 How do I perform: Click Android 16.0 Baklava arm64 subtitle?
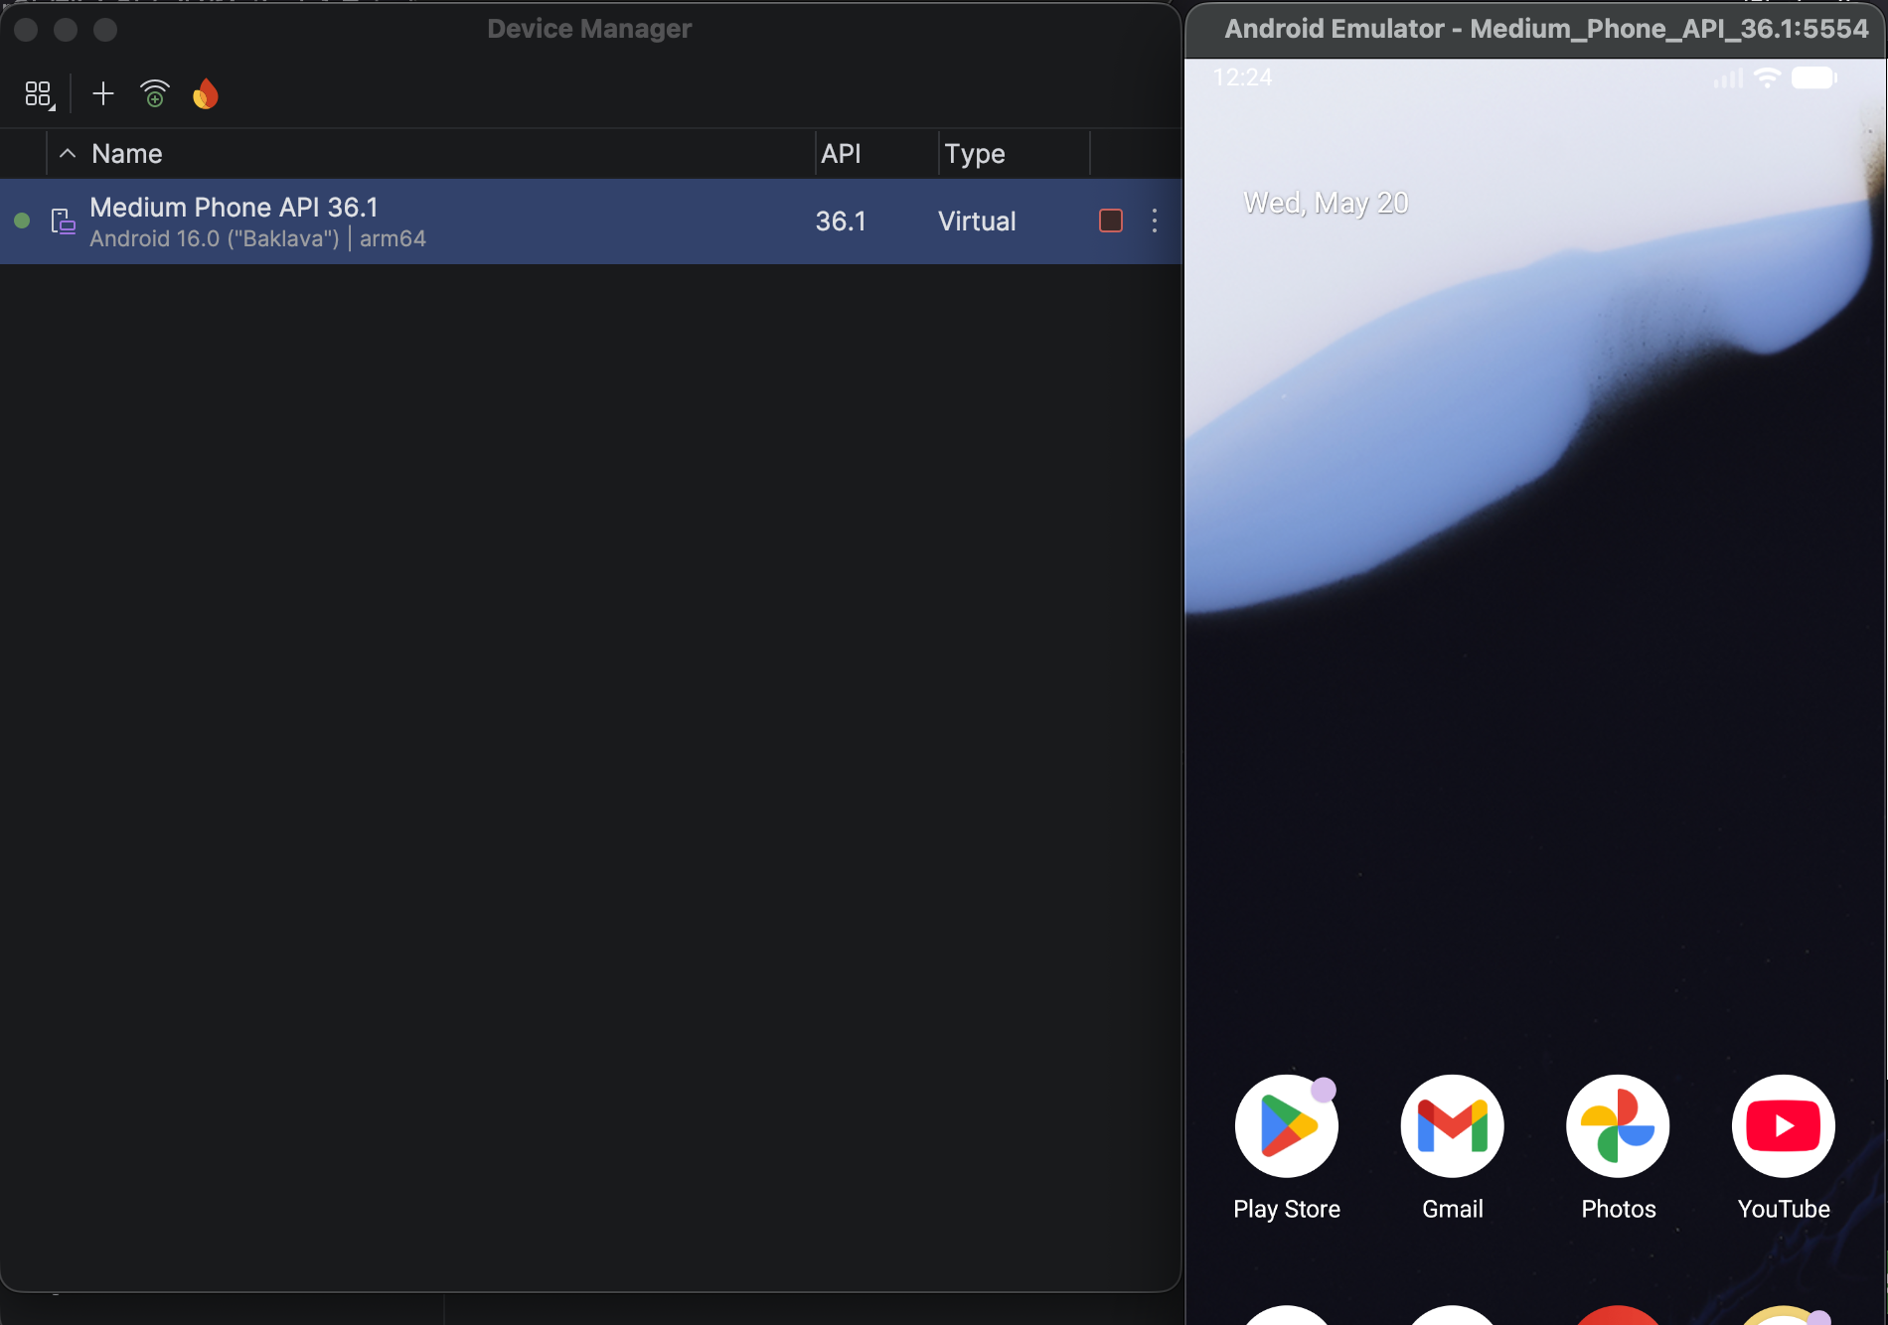coord(258,238)
